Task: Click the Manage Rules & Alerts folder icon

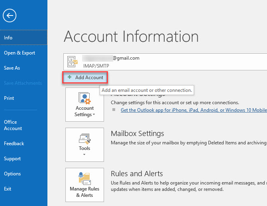Action: click(x=84, y=178)
